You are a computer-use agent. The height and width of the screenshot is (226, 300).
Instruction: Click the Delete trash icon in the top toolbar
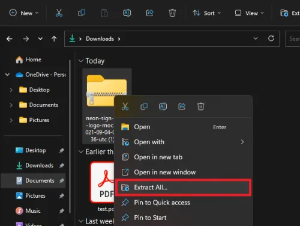click(x=172, y=13)
